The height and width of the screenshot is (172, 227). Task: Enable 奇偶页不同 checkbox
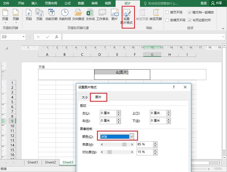pyautogui.click(x=167, y=20)
